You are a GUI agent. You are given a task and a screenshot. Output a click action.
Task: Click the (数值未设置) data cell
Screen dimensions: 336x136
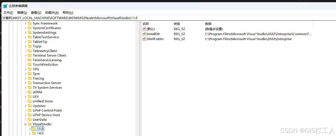pos(214,29)
